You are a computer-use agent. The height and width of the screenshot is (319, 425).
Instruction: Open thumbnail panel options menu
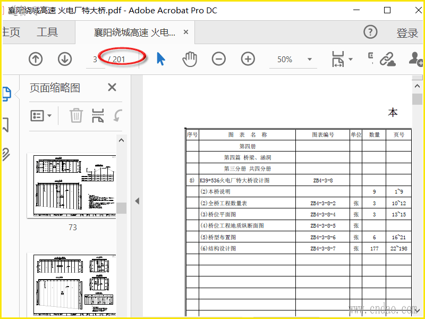coord(41,116)
